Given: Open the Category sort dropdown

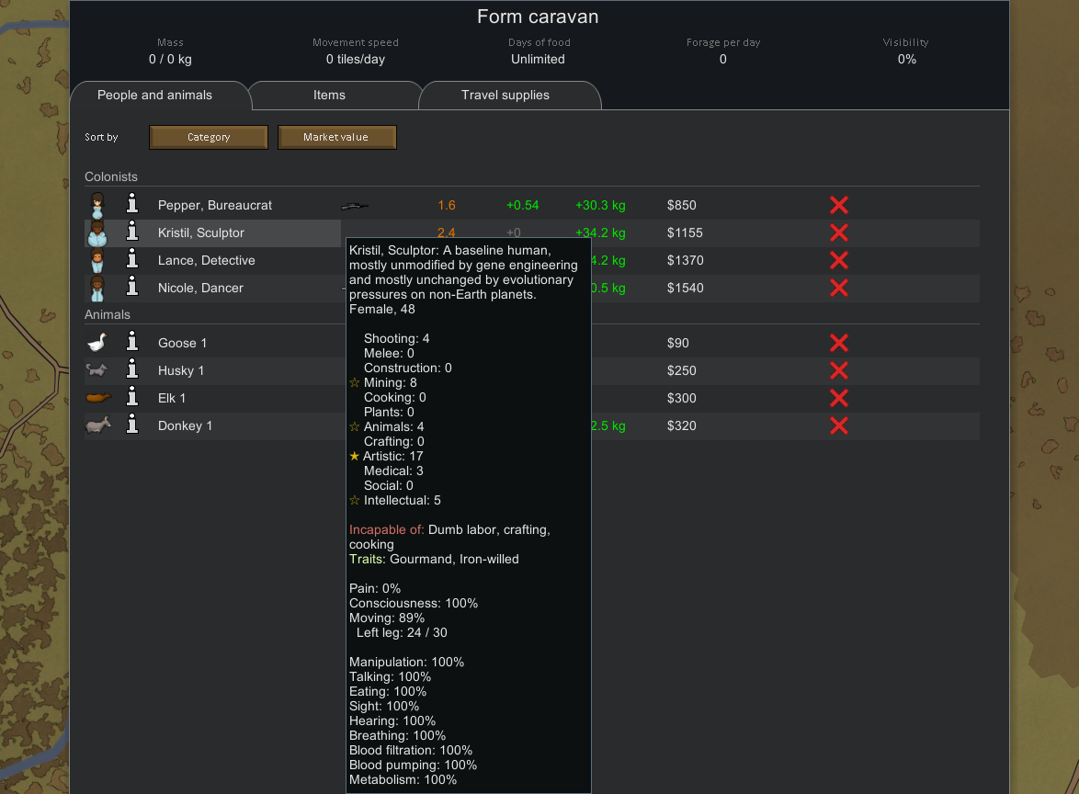Looking at the screenshot, I should click(x=209, y=137).
